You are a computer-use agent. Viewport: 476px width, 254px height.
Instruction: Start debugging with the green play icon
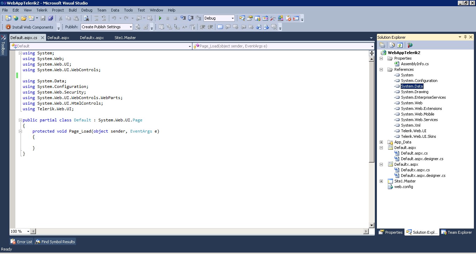160,18
